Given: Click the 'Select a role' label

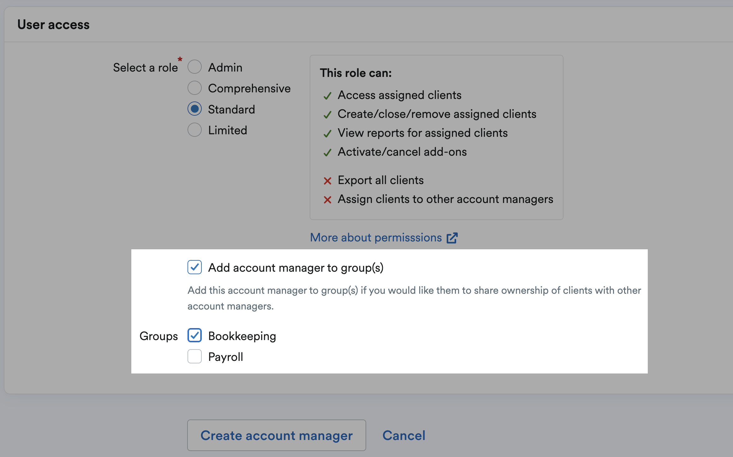Looking at the screenshot, I should pyautogui.click(x=146, y=67).
